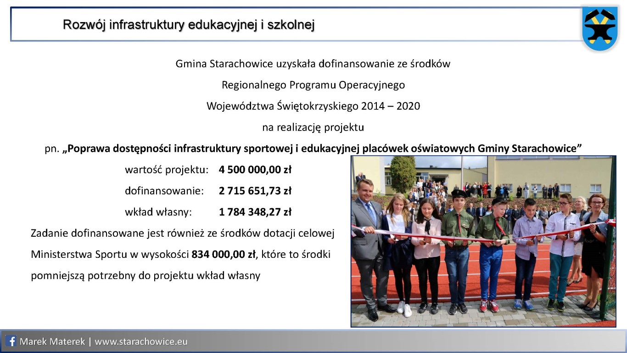Select the Regionalnego Programu Operacyjnego line
This screenshot has height=353, width=627.
click(313, 85)
